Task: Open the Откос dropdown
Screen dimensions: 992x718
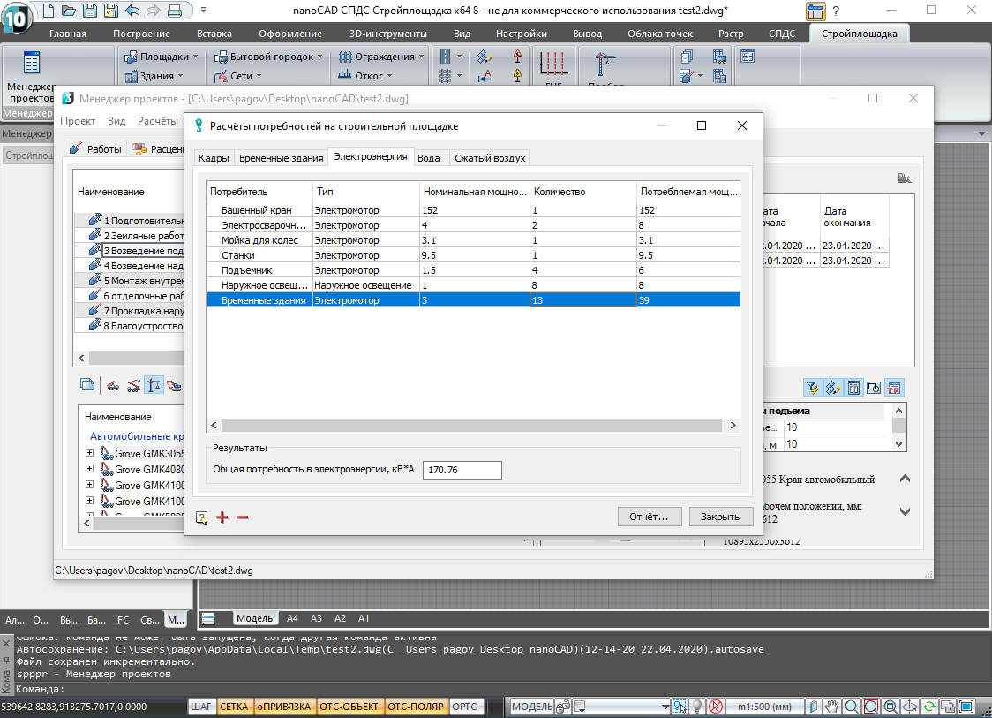Action: 365,76
